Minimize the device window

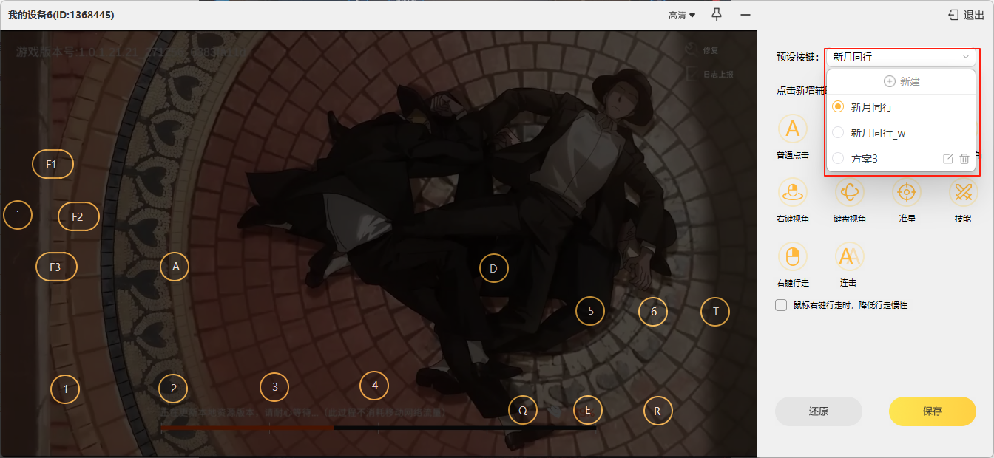click(x=745, y=15)
